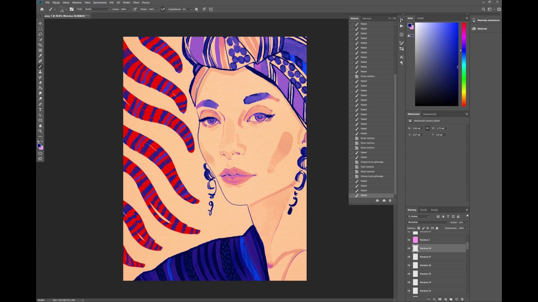Open Materiały szkoleniowe panel
Image resolution: width=538 pixels, height=302 pixels.
coord(486,20)
